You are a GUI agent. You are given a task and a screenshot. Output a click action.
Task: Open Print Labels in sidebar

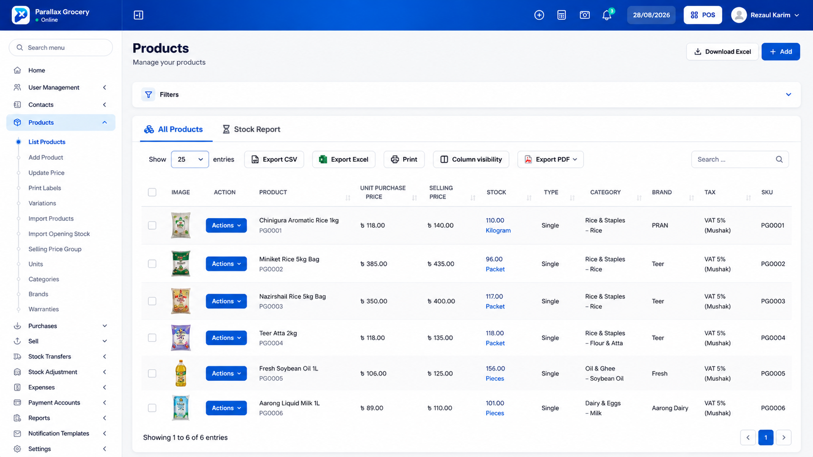point(45,188)
